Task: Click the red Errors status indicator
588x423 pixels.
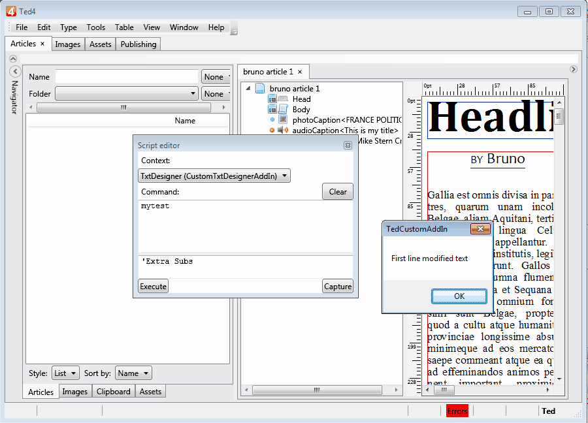Action: coord(457,411)
